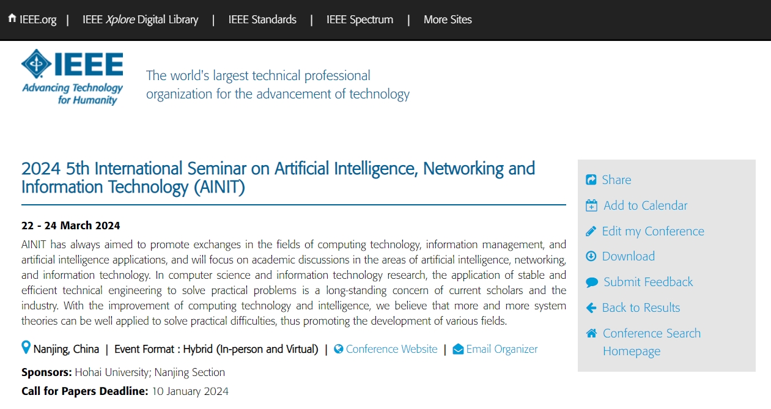Click the Email Organizer link
Viewport: 771px width, 409px height.
coord(502,349)
